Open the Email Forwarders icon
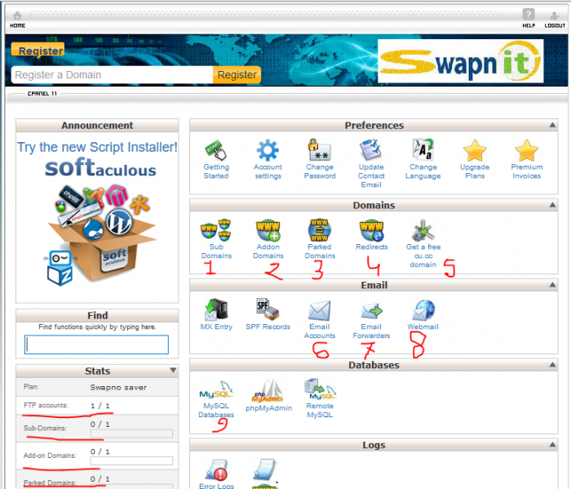The image size is (571, 489). point(371,311)
